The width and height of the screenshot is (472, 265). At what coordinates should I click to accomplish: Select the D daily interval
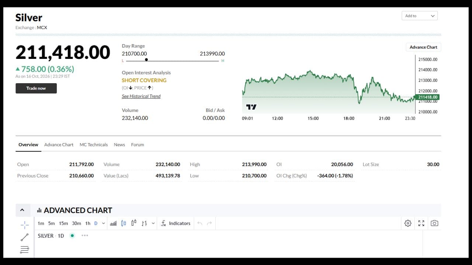point(96,223)
